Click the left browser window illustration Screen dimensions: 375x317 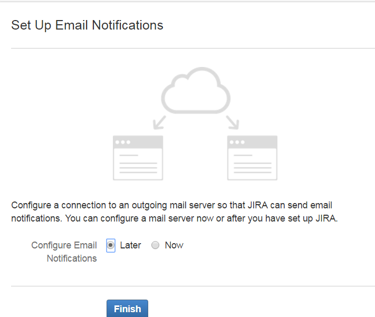(x=138, y=158)
